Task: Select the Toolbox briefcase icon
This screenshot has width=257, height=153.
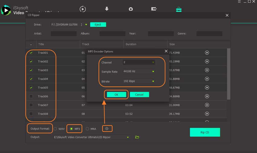Action: tap(179, 9)
